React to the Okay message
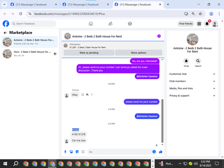This screenshot has height=168, width=224. (82, 95)
